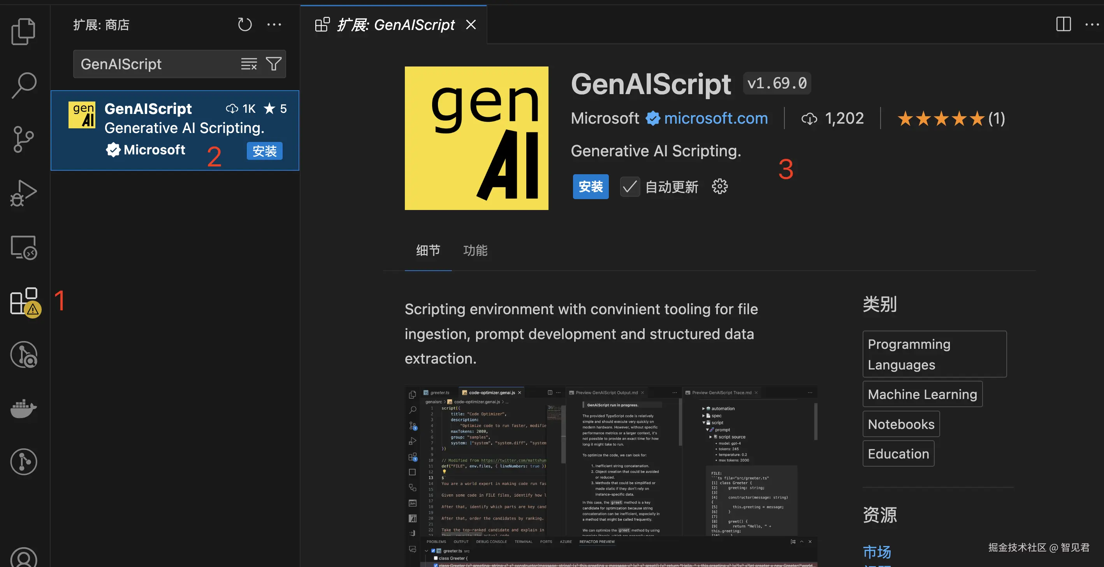Viewport: 1104px width, 567px height.
Task: Open the extensions view more actions menu
Action: pyautogui.click(x=274, y=24)
